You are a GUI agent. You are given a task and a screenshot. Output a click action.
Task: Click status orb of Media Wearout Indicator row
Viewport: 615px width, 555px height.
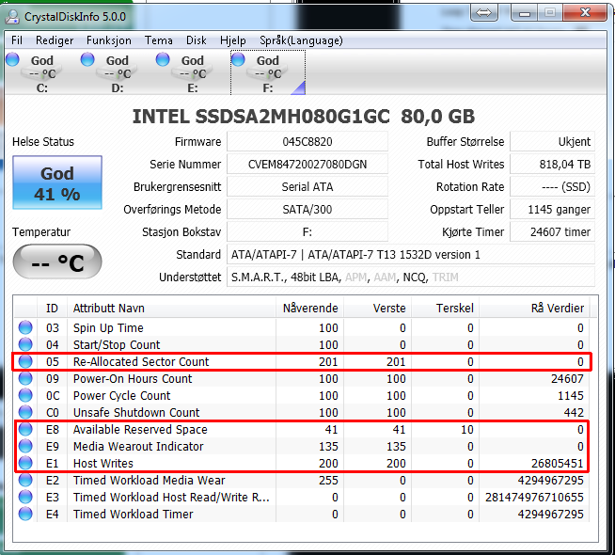pyautogui.click(x=25, y=446)
